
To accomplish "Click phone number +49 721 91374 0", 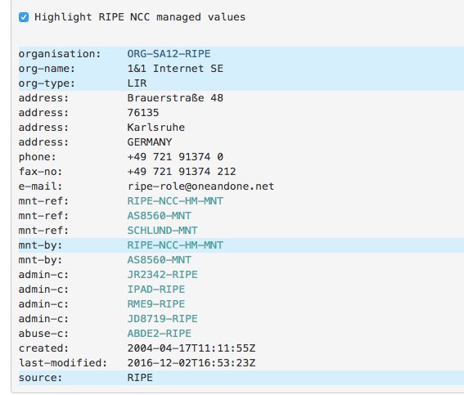I will pyautogui.click(x=175, y=157).
